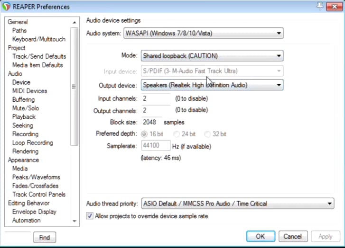Select the Appearance category
Screen dimensions: 345x248
(23, 160)
